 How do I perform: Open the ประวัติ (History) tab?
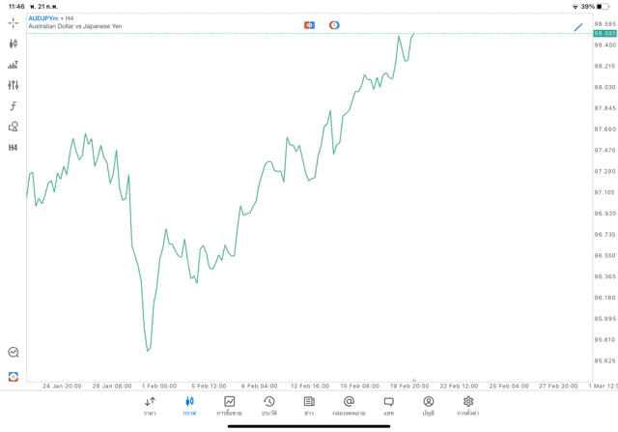point(268,405)
